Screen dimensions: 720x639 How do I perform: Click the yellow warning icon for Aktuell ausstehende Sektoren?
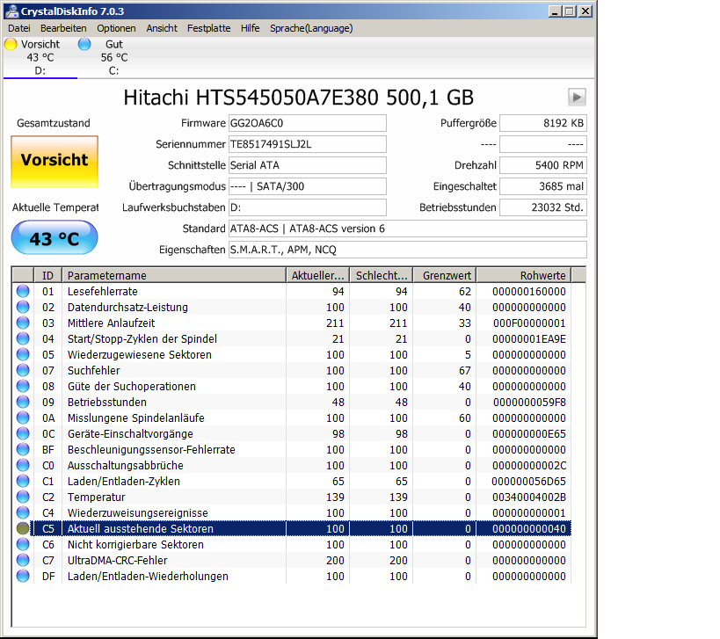click(x=23, y=529)
